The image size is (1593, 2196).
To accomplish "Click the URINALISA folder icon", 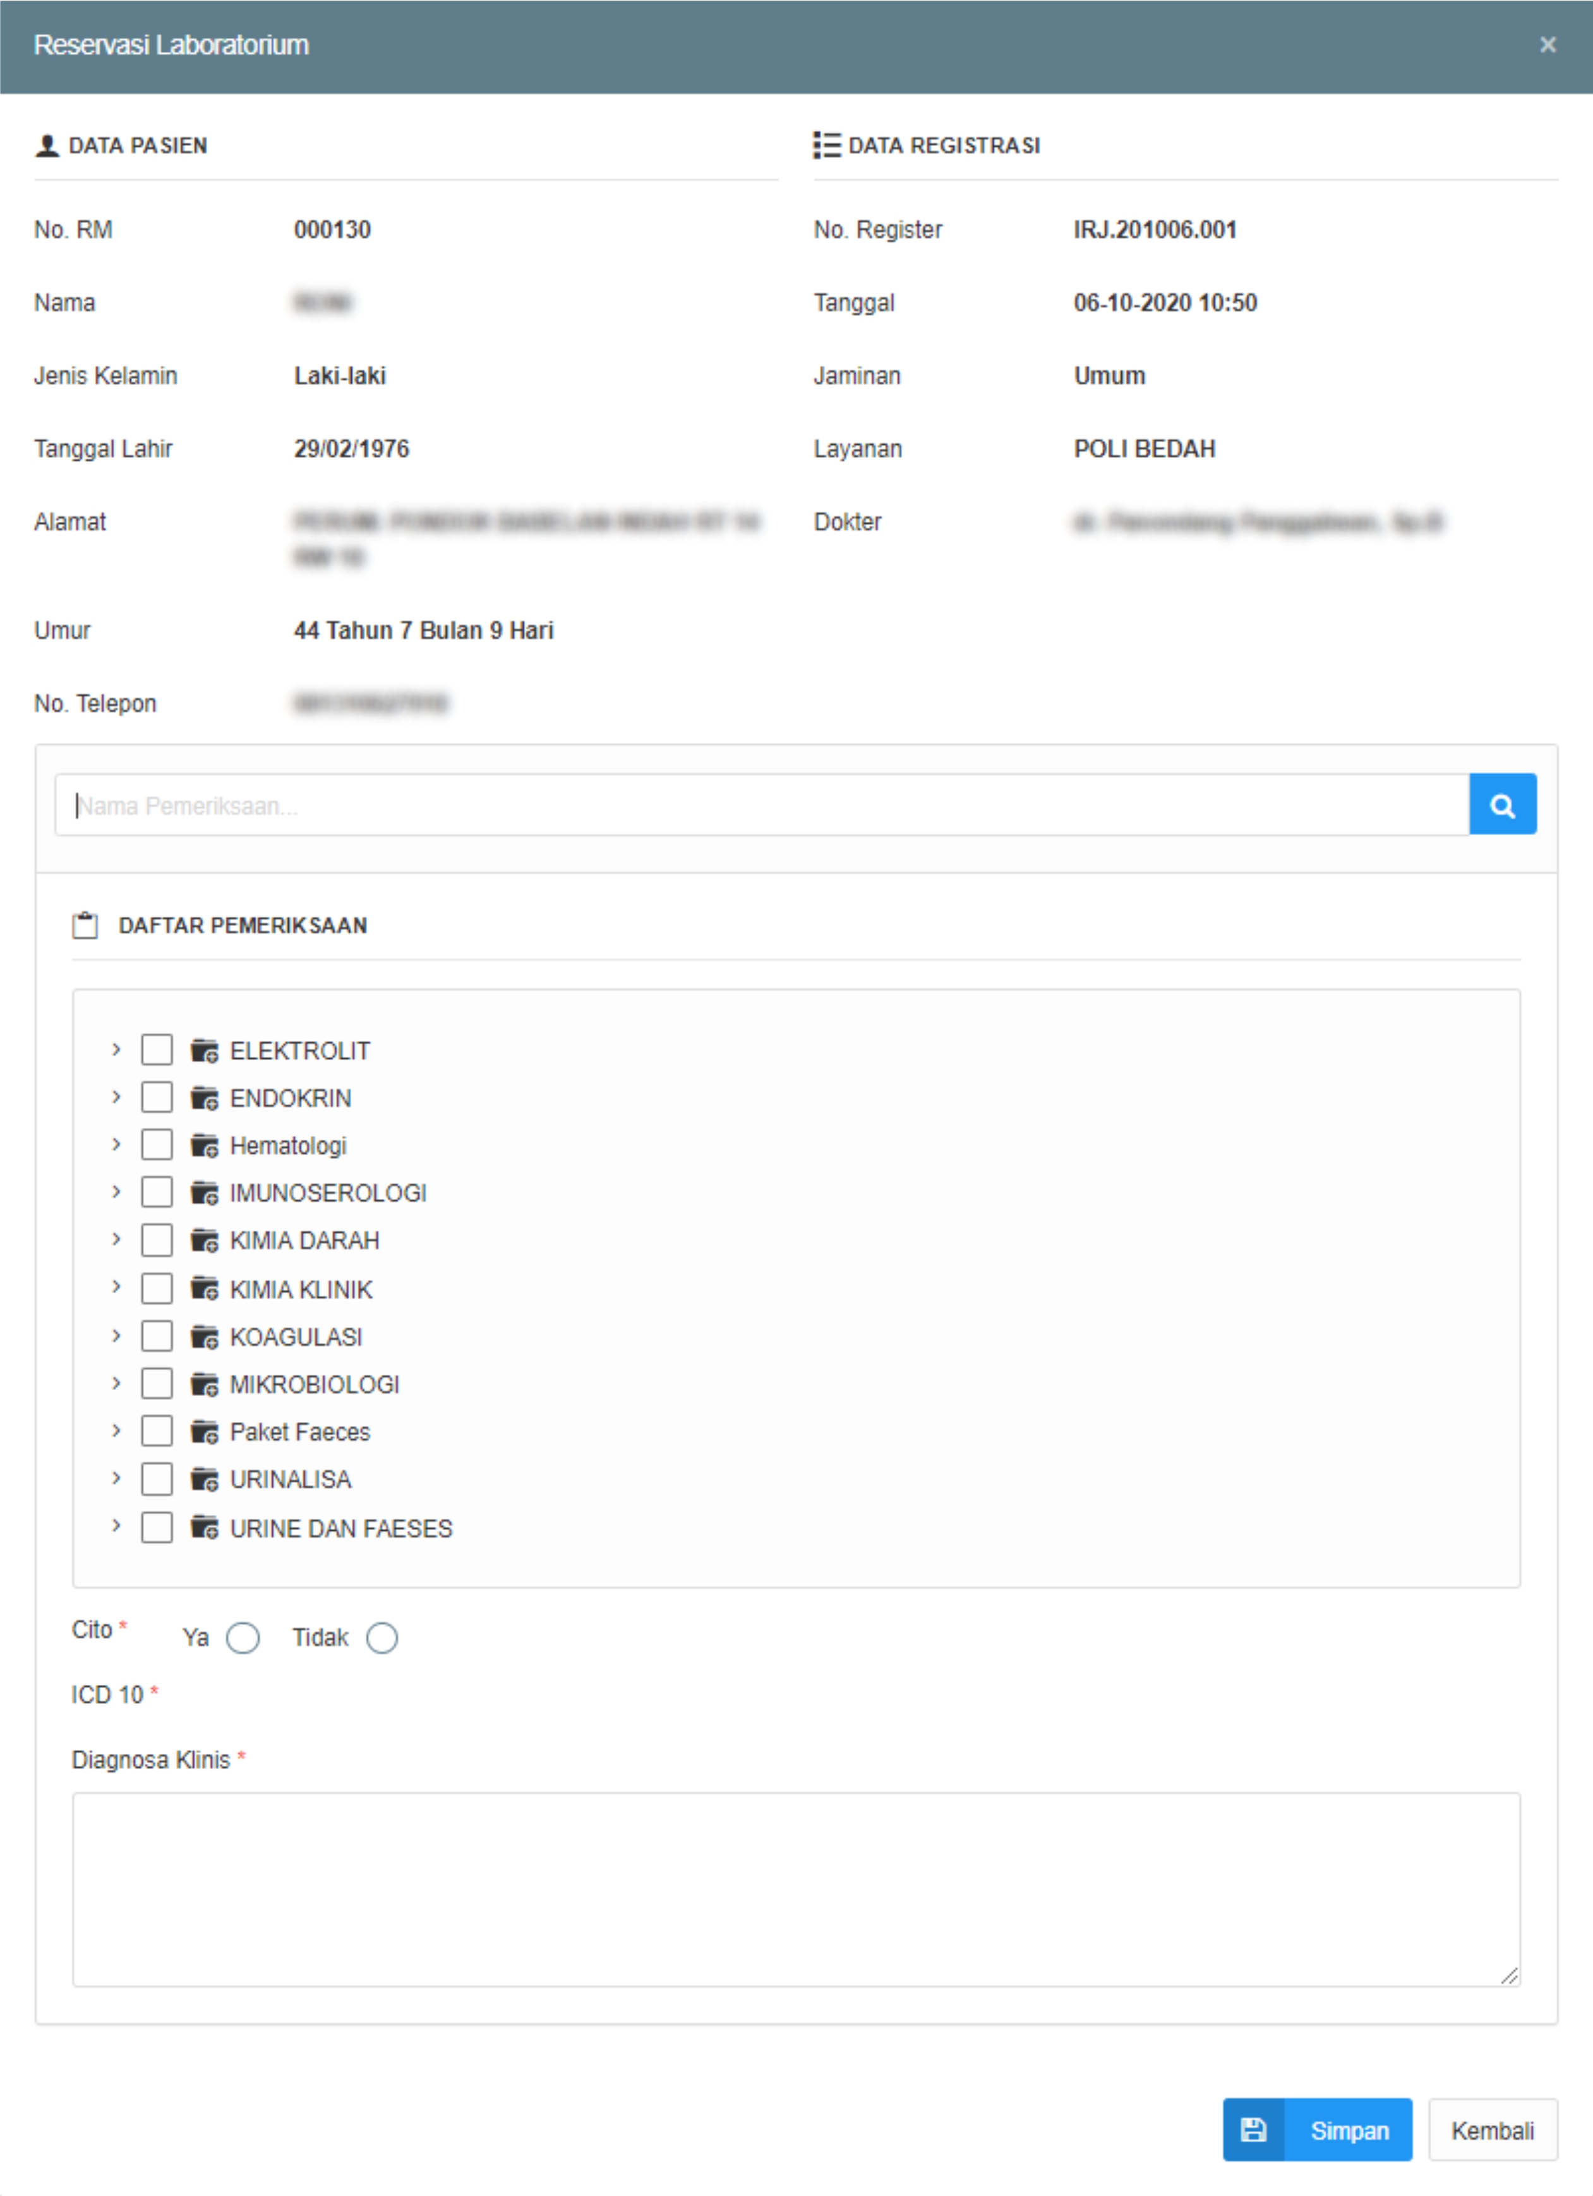I will pyautogui.click(x=204, y=1480).
